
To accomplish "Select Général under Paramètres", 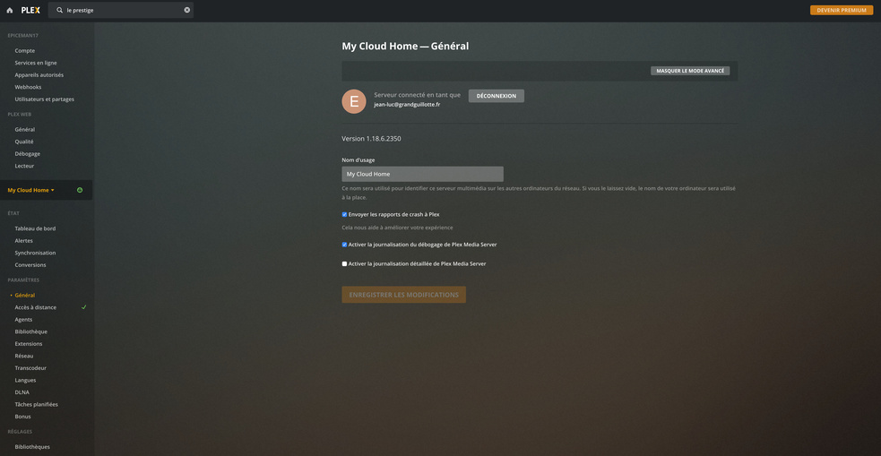I will click(25, 296).
